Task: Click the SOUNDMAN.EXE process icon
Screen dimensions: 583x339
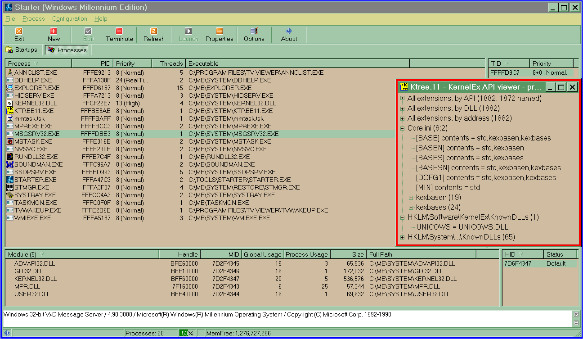Action: [10, 164]
